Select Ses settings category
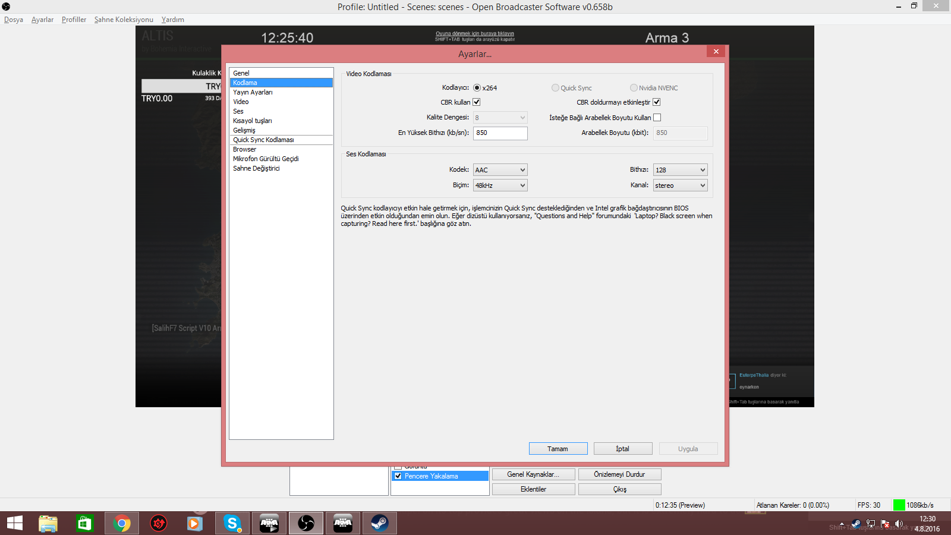This screenshot has height=535, width=951. click(281, 111)
